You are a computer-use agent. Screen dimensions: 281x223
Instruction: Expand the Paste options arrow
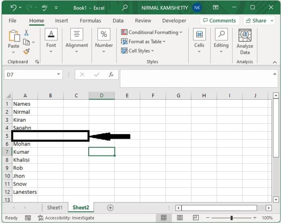13,52
